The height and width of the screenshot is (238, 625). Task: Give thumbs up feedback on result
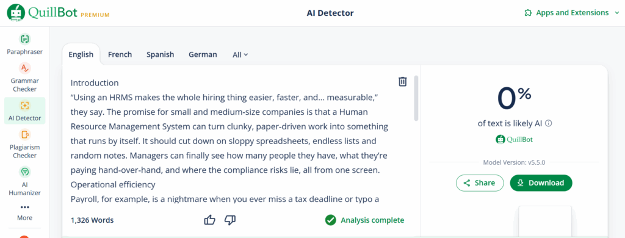210,220
